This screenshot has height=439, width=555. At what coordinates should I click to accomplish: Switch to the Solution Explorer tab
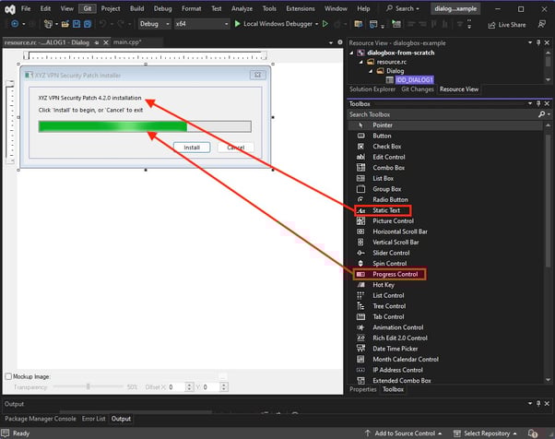[x=372, y=89]
